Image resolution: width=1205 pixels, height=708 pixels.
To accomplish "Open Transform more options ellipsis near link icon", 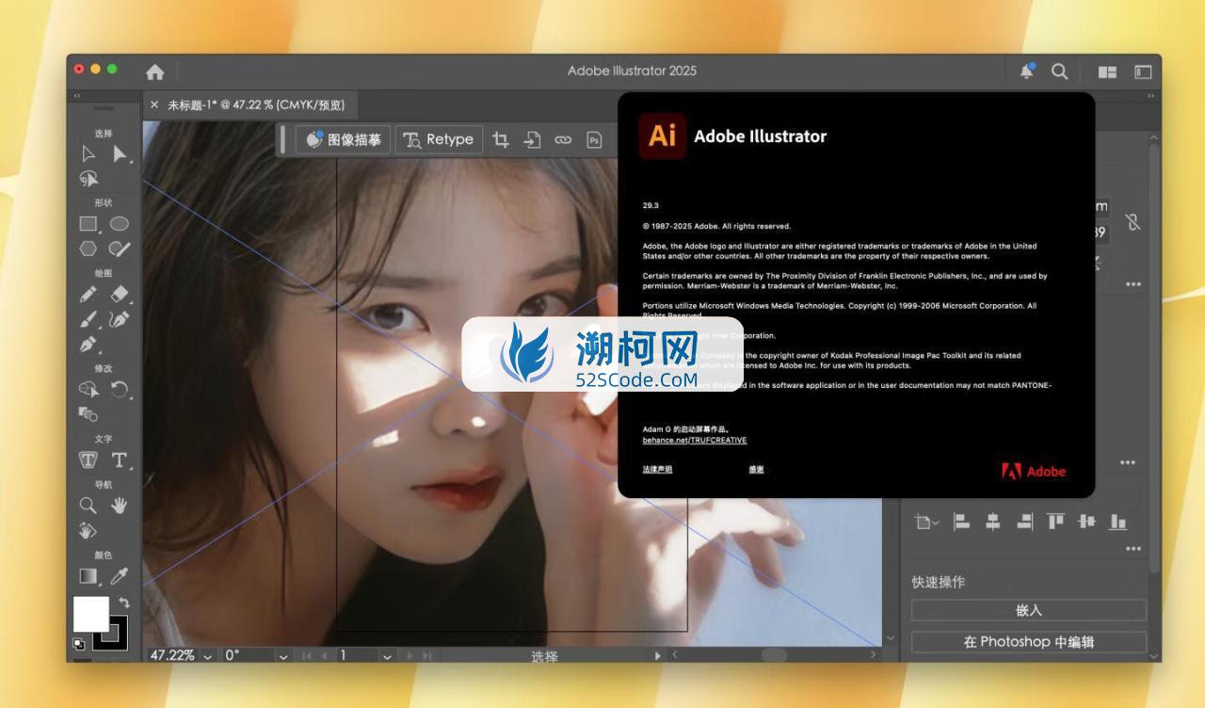I will 1133,283.
